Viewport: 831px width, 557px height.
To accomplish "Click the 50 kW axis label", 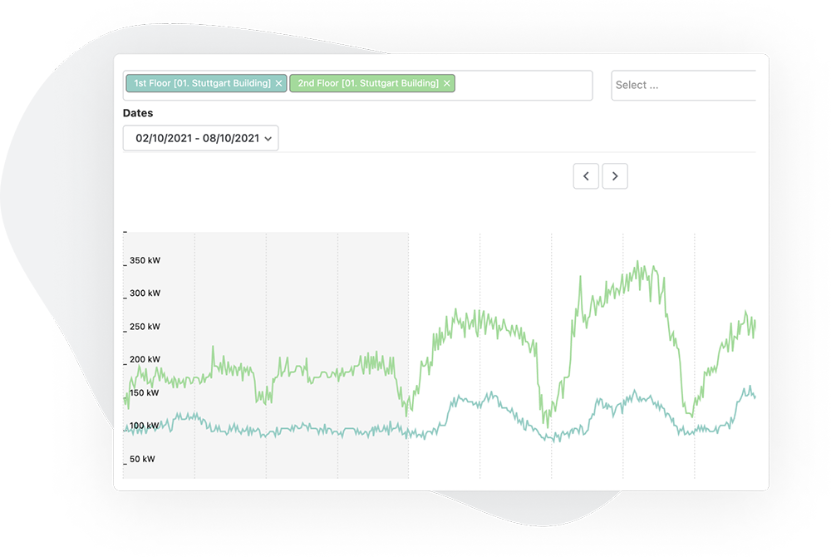I will [x=145, y=459].
